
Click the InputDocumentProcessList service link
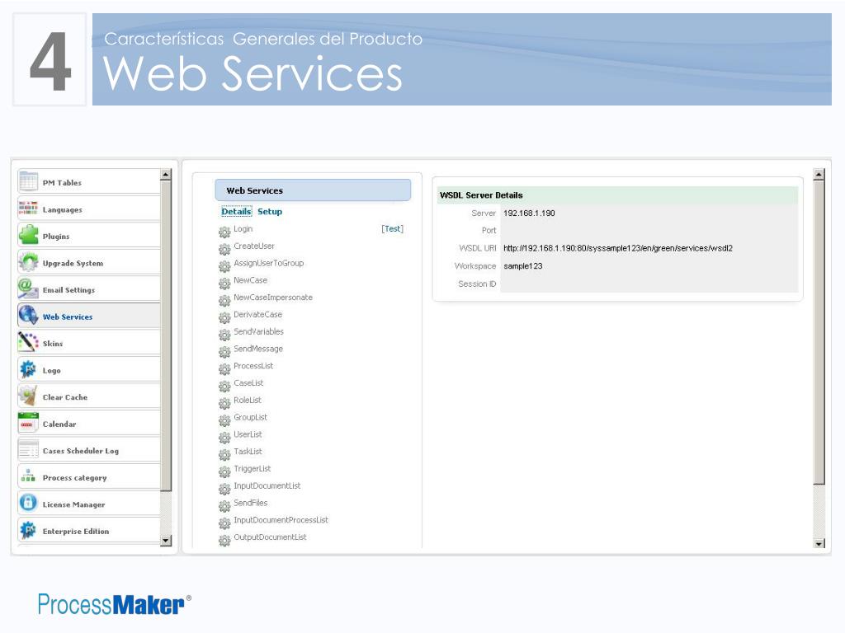coord(281,520)
